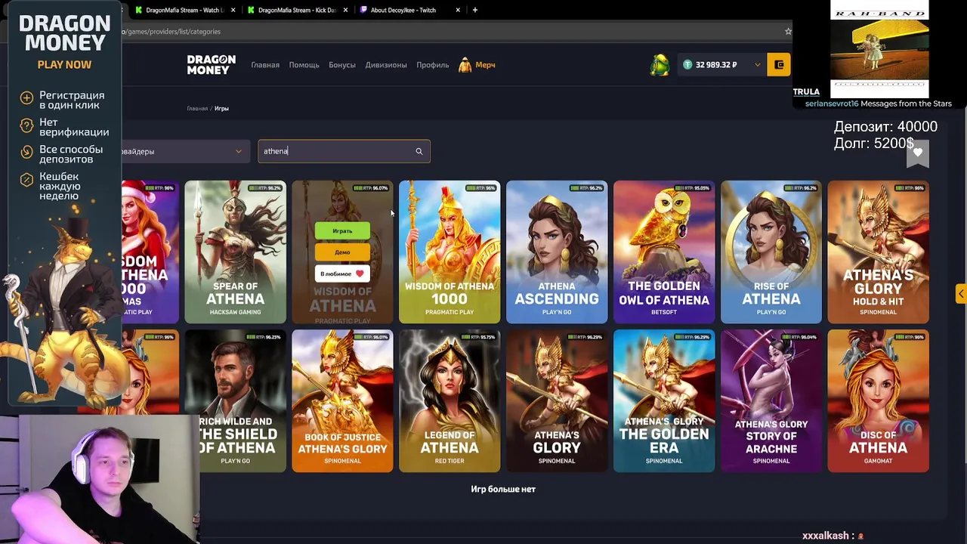This screenshot has width=967, height=544.
Task: Open Athena's Glory Spinomenal card
Action: pos(557,401)
